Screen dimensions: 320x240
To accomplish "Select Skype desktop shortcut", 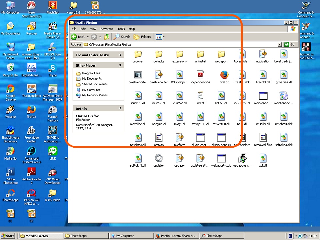I will click(52, 70).
